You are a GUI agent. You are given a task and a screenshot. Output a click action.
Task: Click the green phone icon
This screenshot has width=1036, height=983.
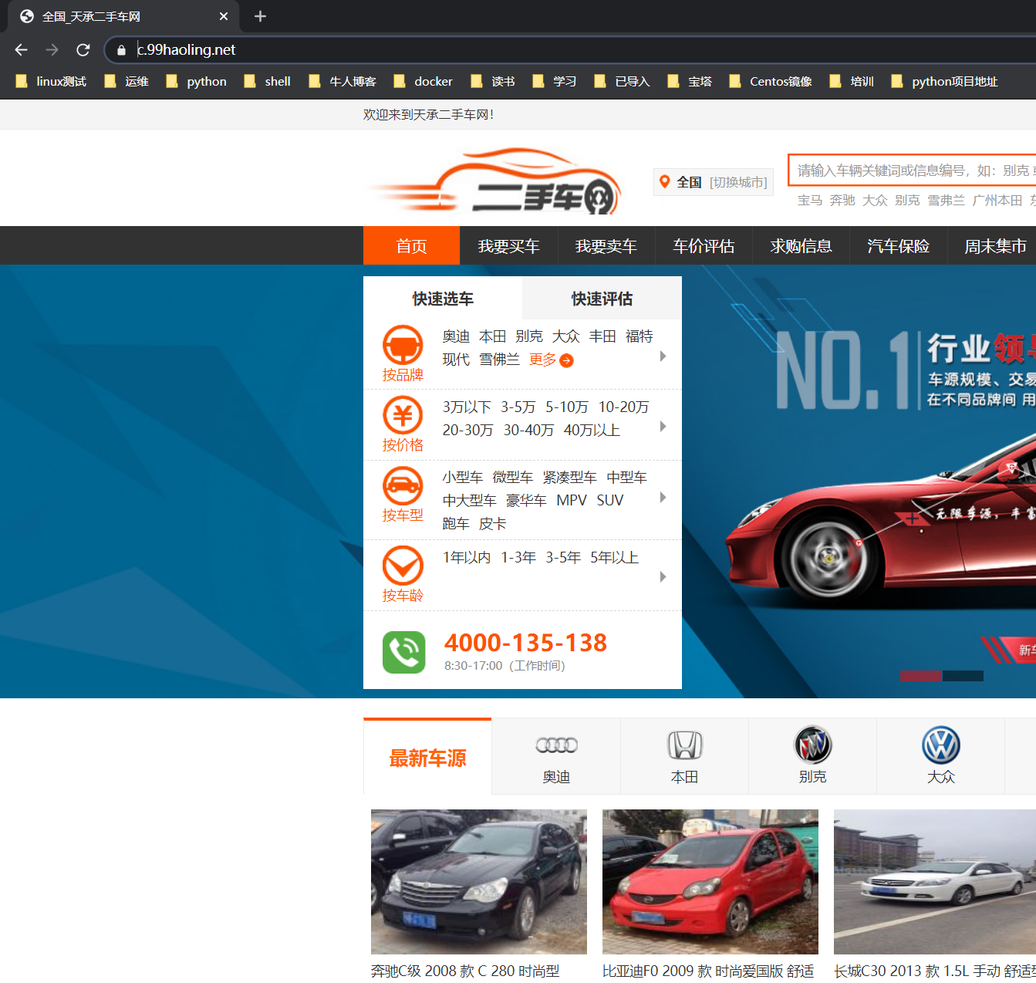tap(404, 652)
